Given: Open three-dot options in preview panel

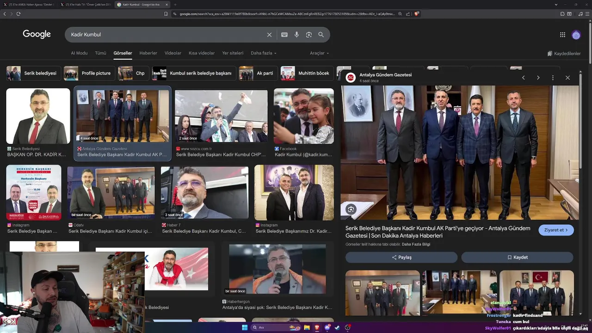Looking at the screenshot, I should (x=553, y=78).
